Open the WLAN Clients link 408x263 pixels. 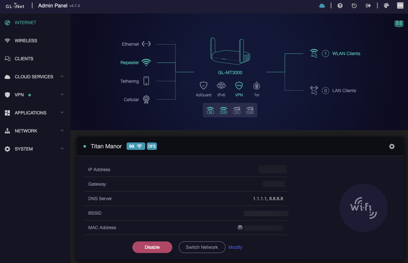346,54
